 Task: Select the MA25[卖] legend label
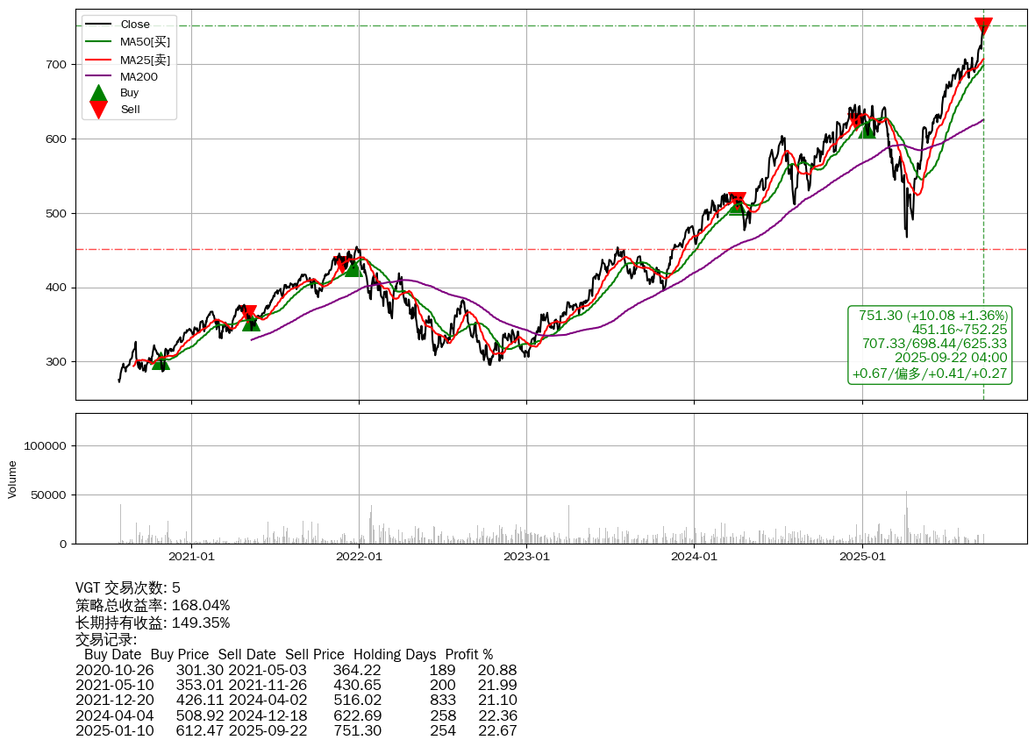145,60
